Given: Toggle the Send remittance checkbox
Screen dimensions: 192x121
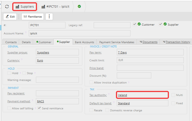Looking at the screenshot, I should [39, 108].
